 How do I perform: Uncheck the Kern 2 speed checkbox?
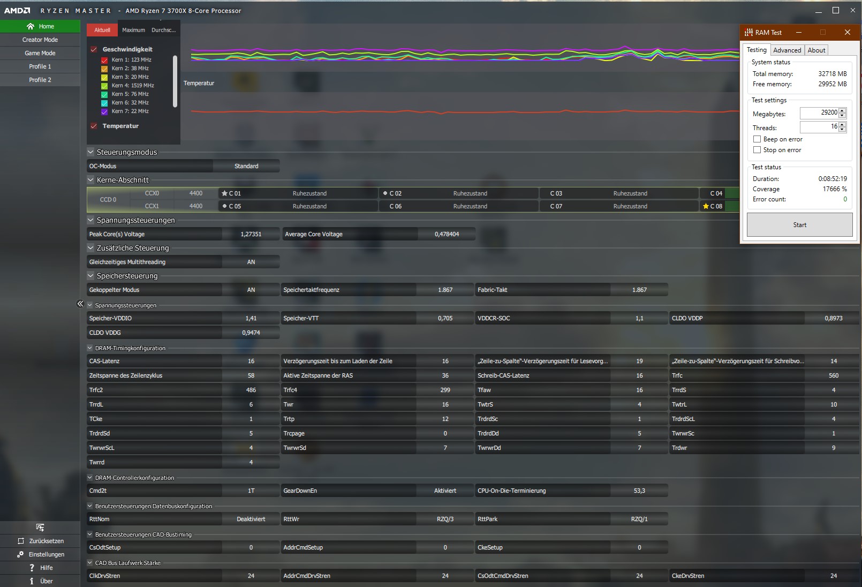click(104, 69)
